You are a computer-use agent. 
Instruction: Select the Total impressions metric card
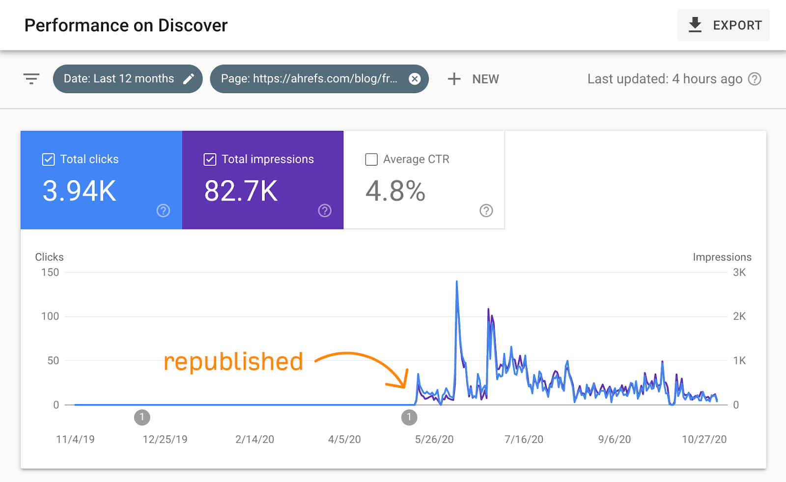[x=263, y=191]
